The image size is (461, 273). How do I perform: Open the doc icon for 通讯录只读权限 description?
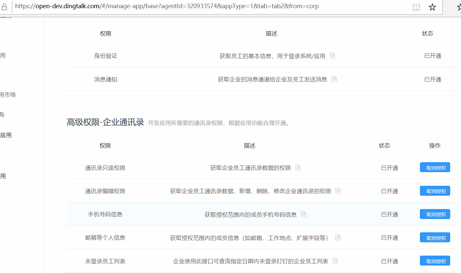[x=298, y=167]
